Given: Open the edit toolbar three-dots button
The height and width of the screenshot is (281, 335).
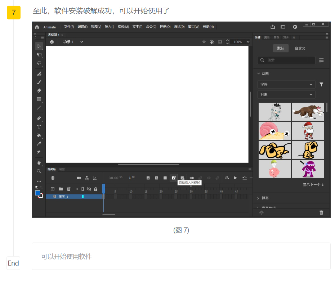Looking at the screenshot, I should [39, 181].
